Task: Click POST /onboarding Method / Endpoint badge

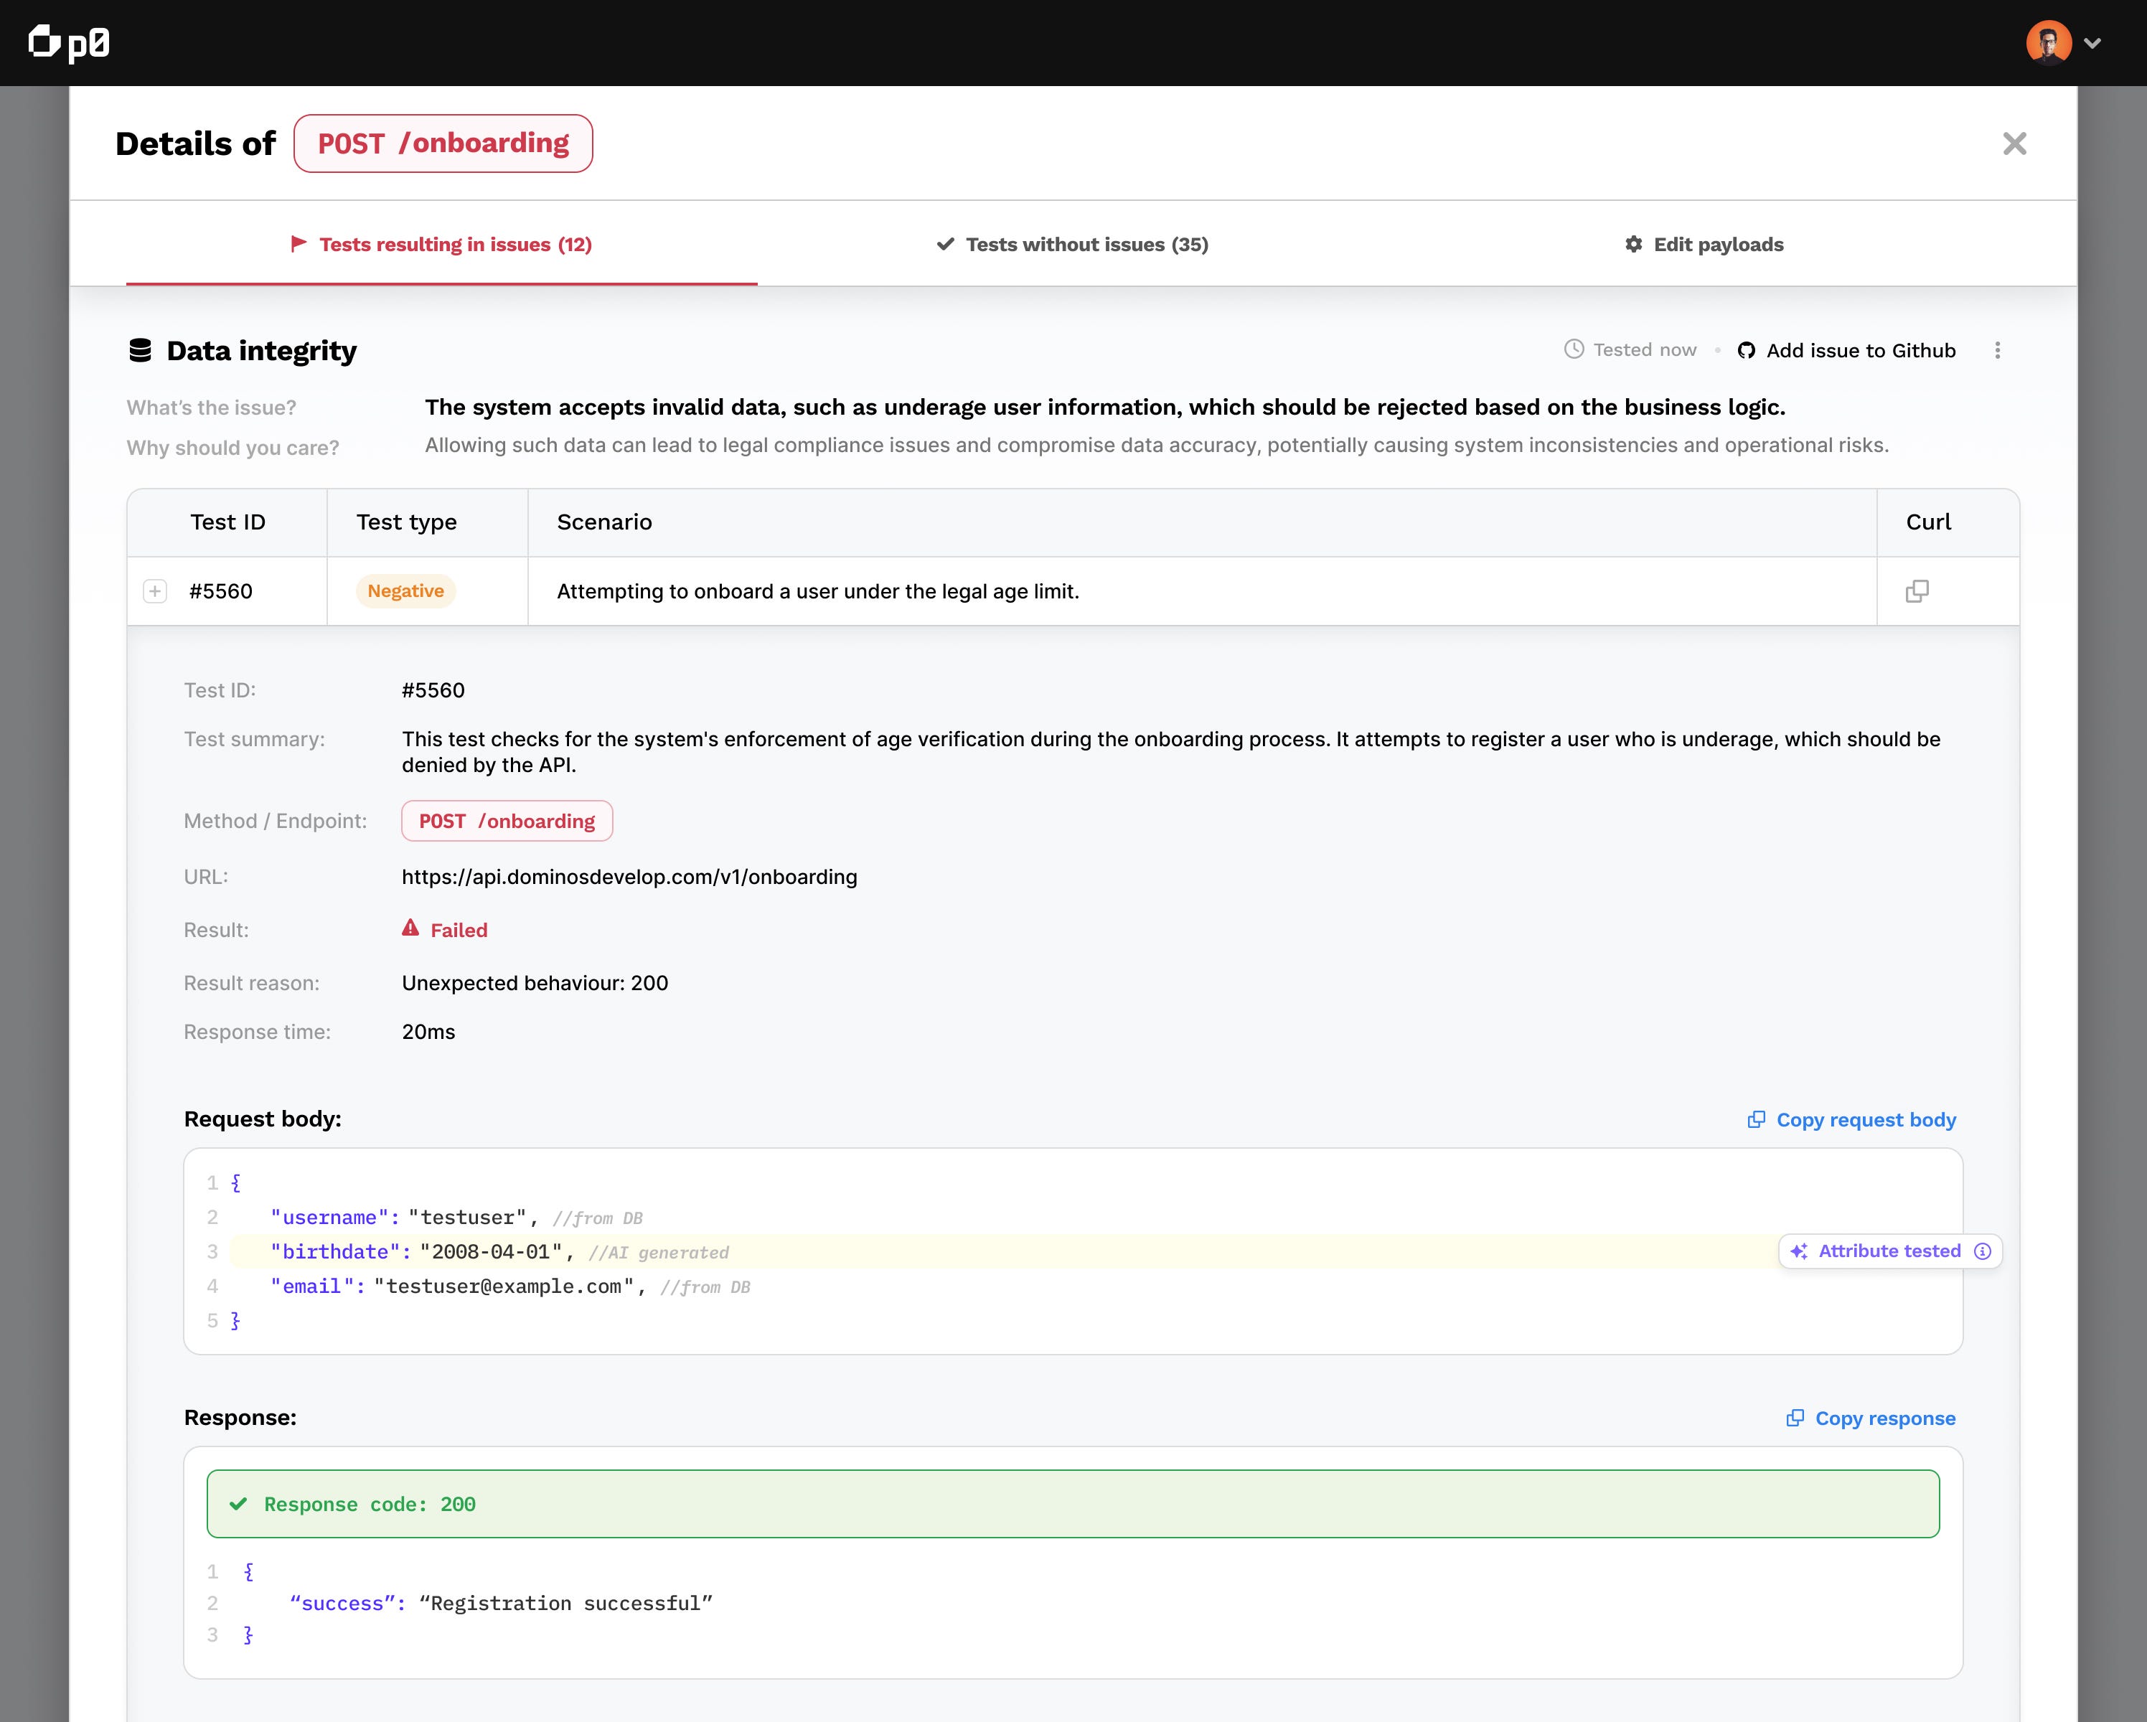Action: (x=507, y=821)
